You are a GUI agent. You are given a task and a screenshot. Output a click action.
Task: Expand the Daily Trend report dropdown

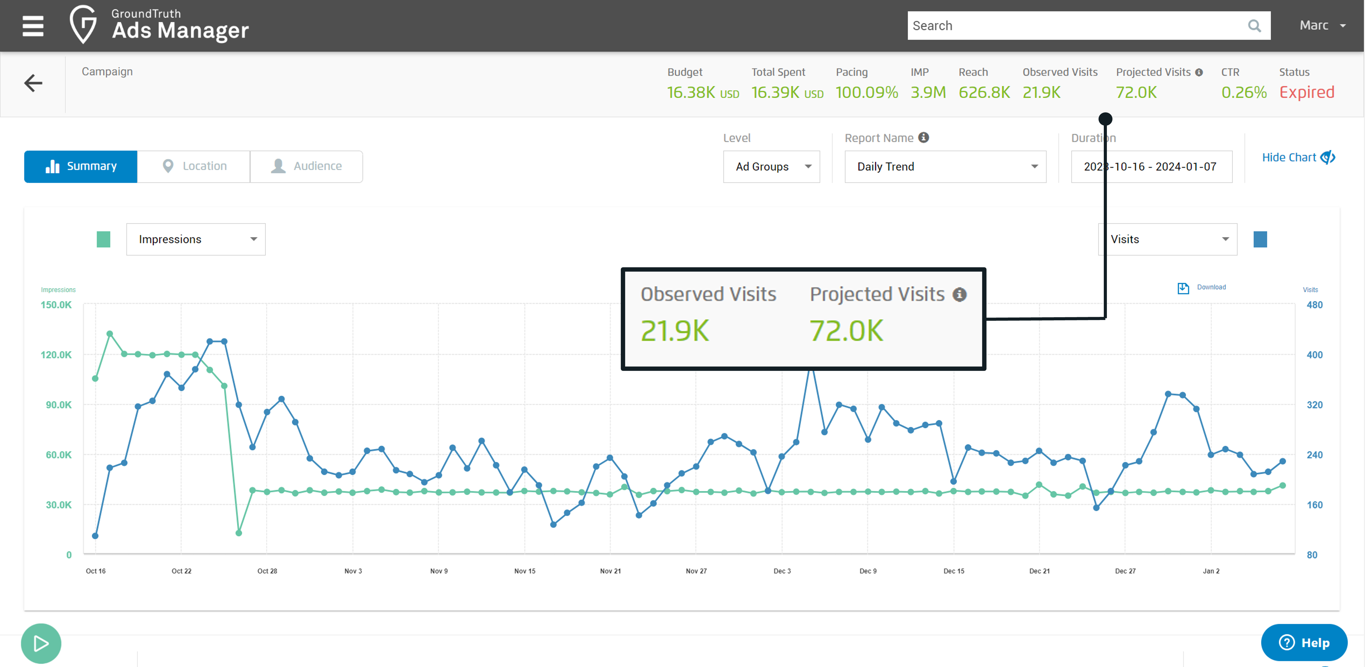click(945, 166)
